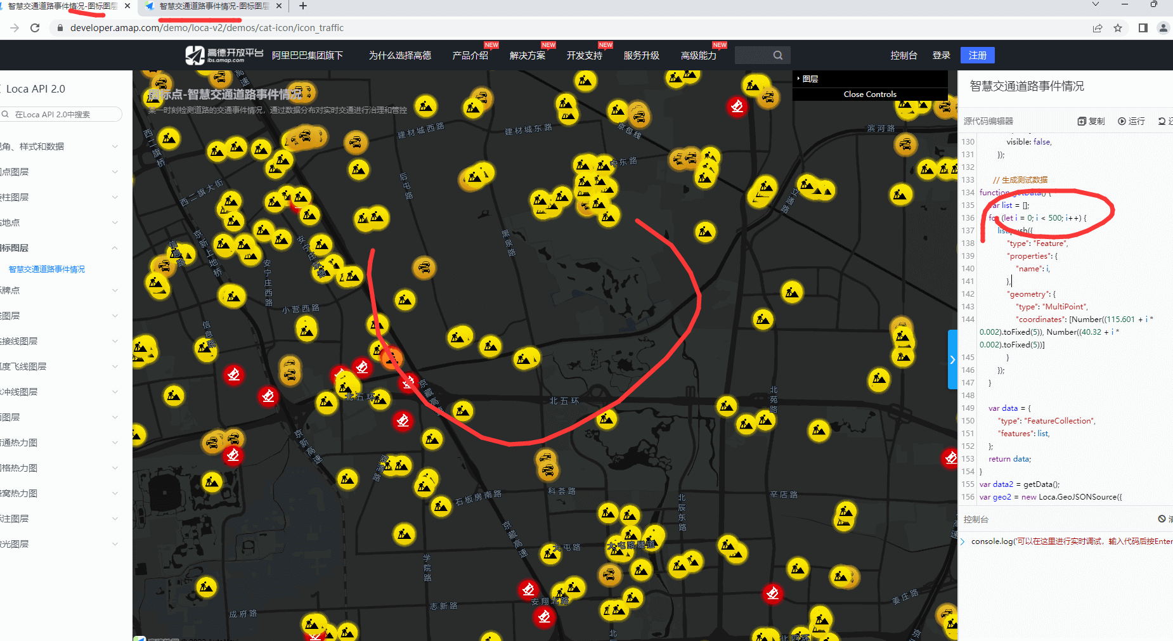This screenshot has height=641, width=1173.
Task: Open the 开发支持 navigation menu
Action: point(584,55)
